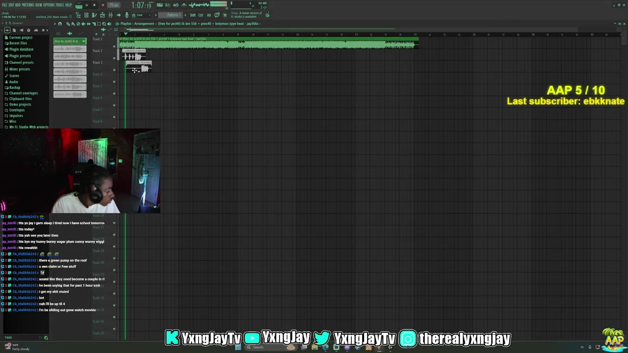
Task: Click the microphone recording icon
Action: point(127,15)
